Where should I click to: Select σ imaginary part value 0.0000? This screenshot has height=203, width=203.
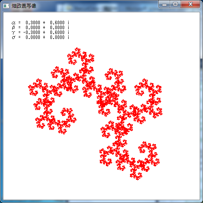[x=57, y=37]
